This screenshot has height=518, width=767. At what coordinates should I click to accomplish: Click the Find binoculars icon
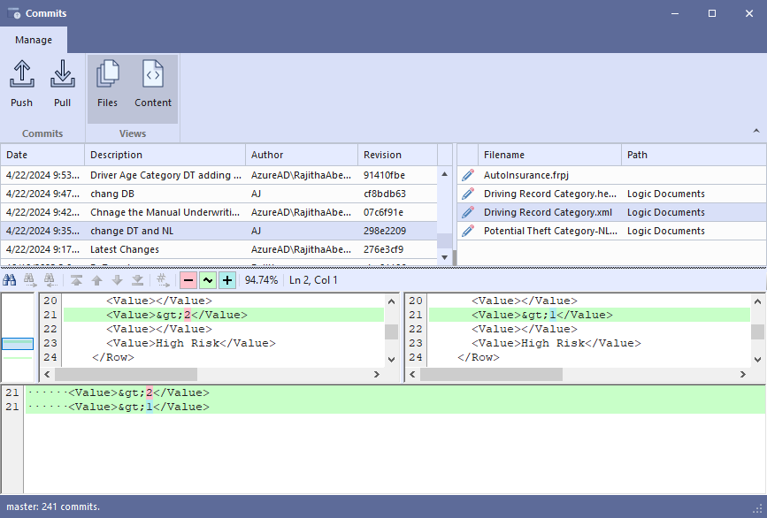click(10, 280)
